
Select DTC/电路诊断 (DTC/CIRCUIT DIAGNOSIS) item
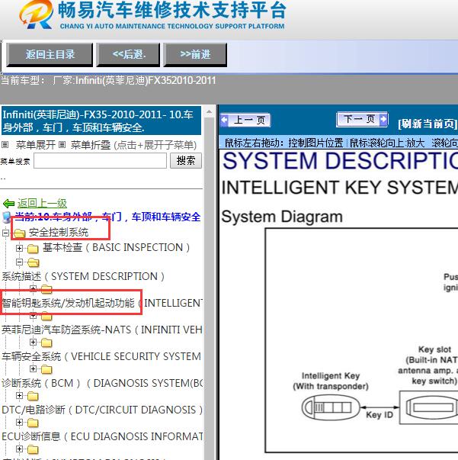pyautogui.click(x=102, y=410)
